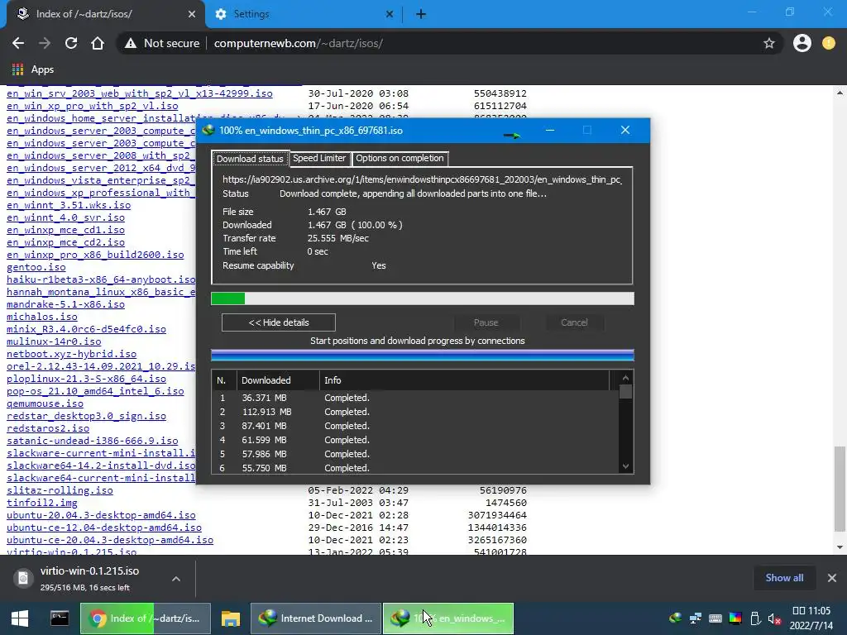Screen dimensions: 847x635
Task: Close the Settings tab
Action: click(x=390, y=14)
